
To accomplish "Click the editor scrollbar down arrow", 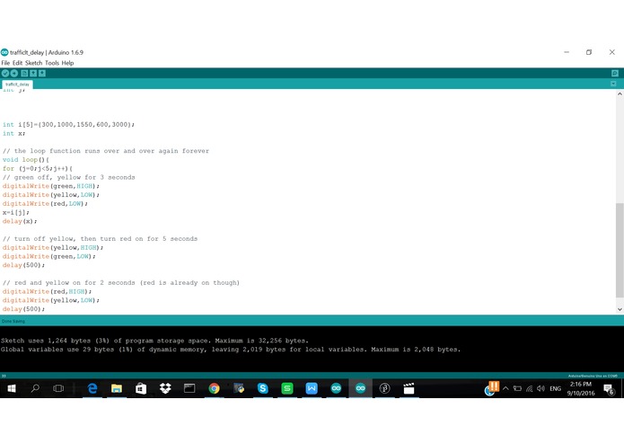I will [x=620, y=309].
